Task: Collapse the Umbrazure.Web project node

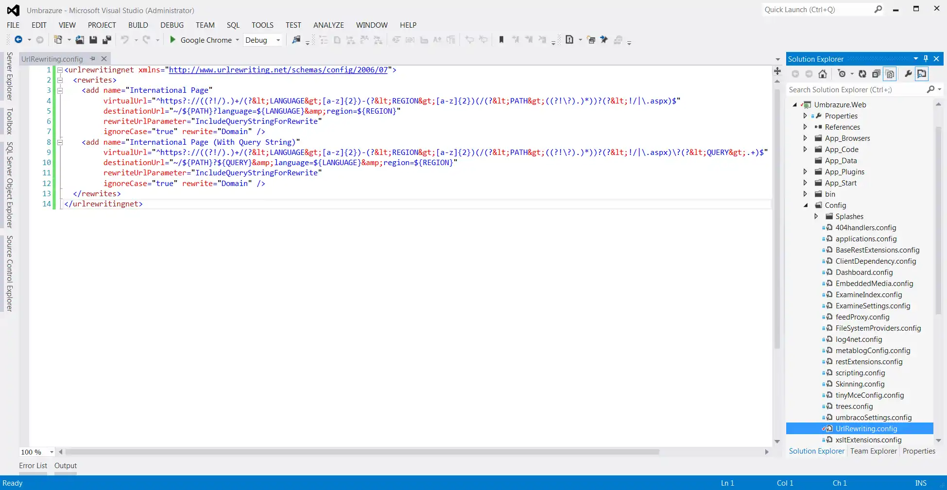Action: [795, 104]
